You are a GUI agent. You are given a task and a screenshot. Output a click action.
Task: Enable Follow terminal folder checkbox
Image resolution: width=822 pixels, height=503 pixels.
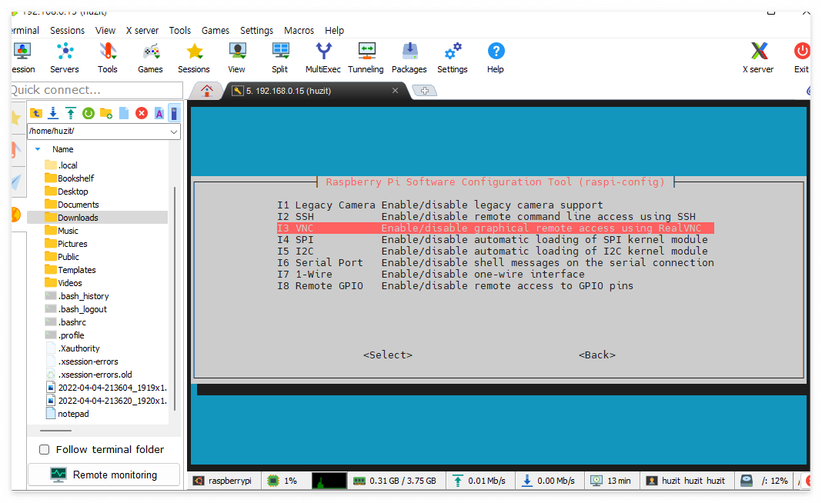45,450
